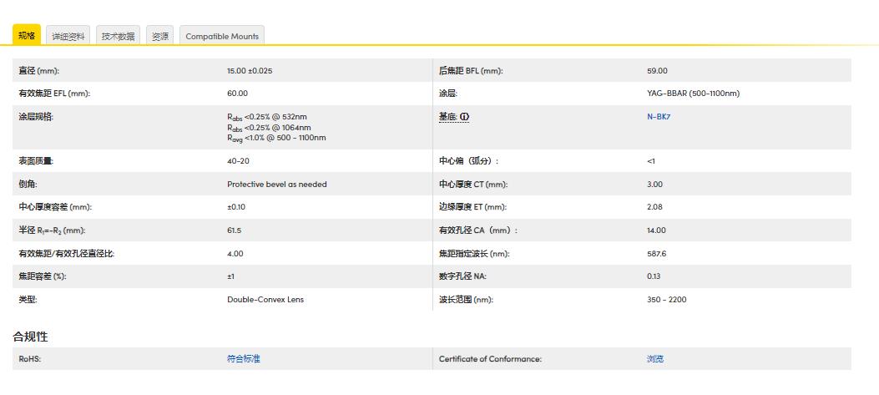Open the 详细资料 tab

[68, 36]
